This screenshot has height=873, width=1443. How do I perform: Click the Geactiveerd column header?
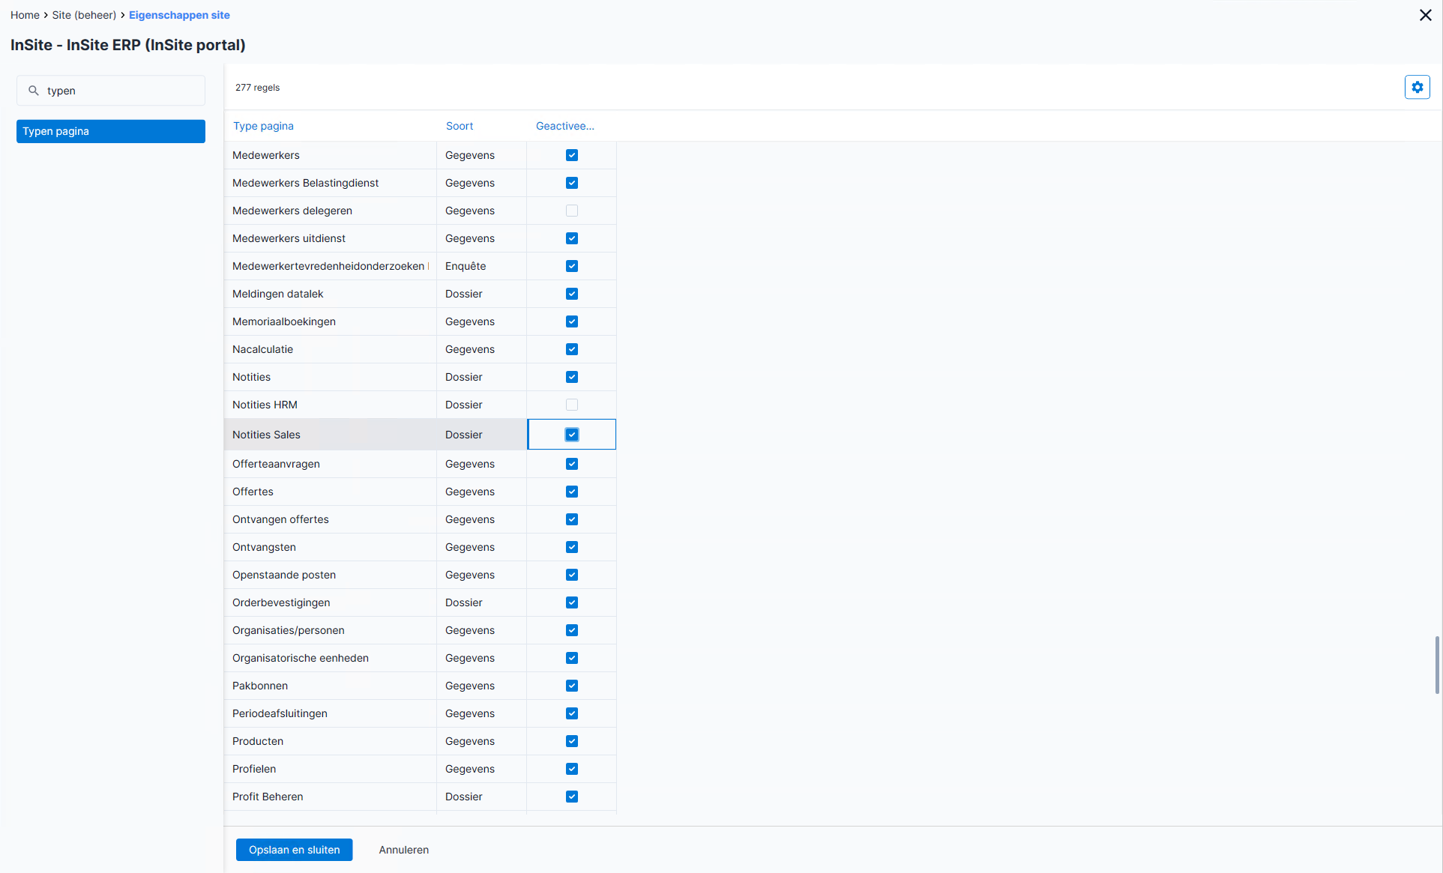pyautogui.click(x=565, y=126)
